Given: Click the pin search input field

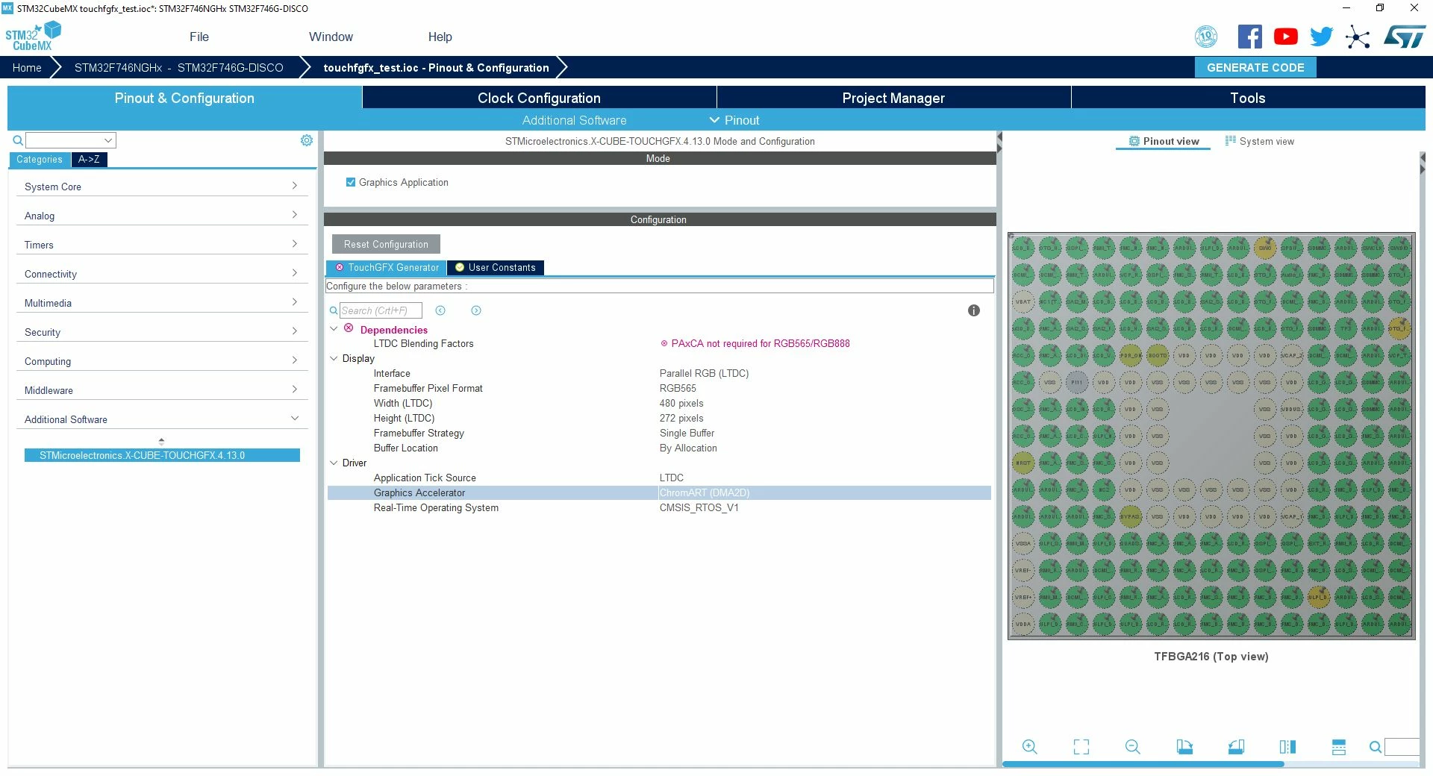Looking at the screenshot, I should click(x=1402, y=747).
